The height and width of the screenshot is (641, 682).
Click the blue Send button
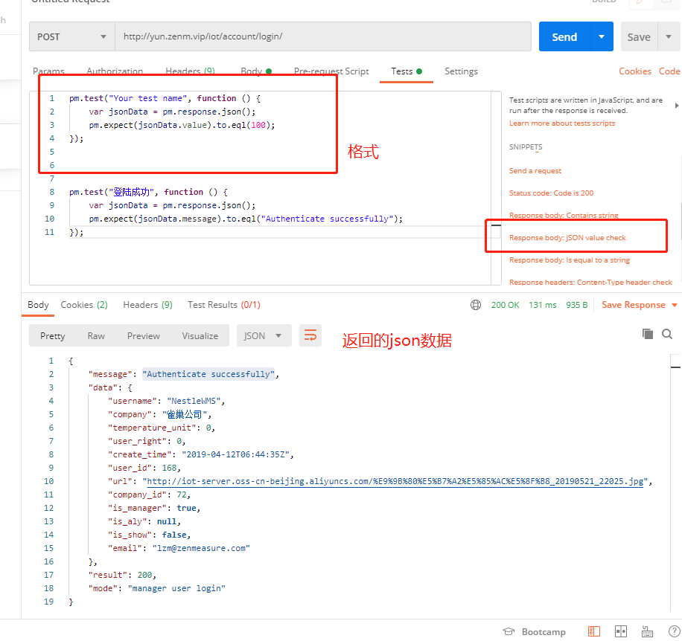point(564,37)
